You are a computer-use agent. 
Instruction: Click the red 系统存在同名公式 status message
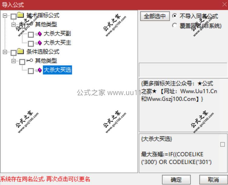pos(45,179)
